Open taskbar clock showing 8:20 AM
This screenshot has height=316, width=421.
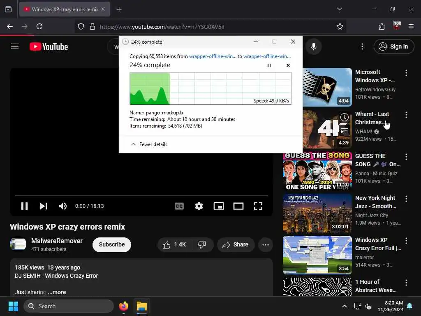coord(391,306)
